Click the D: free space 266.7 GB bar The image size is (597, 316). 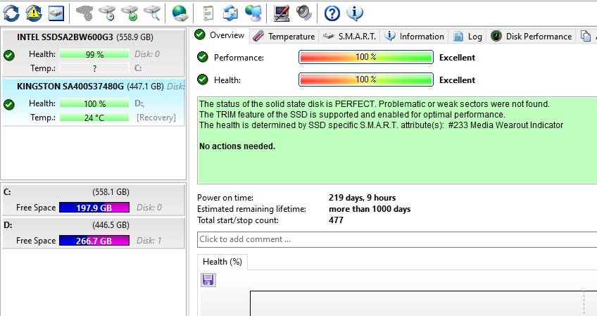[94, 241]
